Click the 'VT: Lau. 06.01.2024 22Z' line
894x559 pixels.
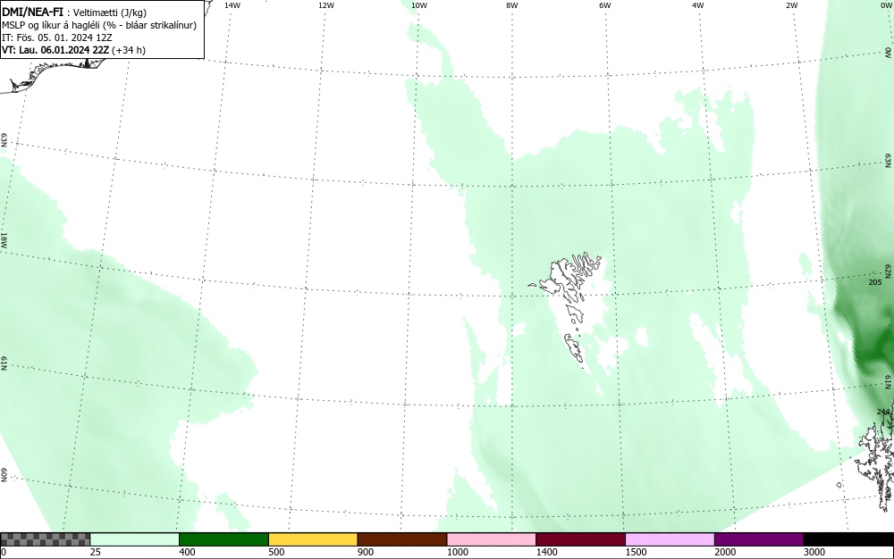pos(73,50)
